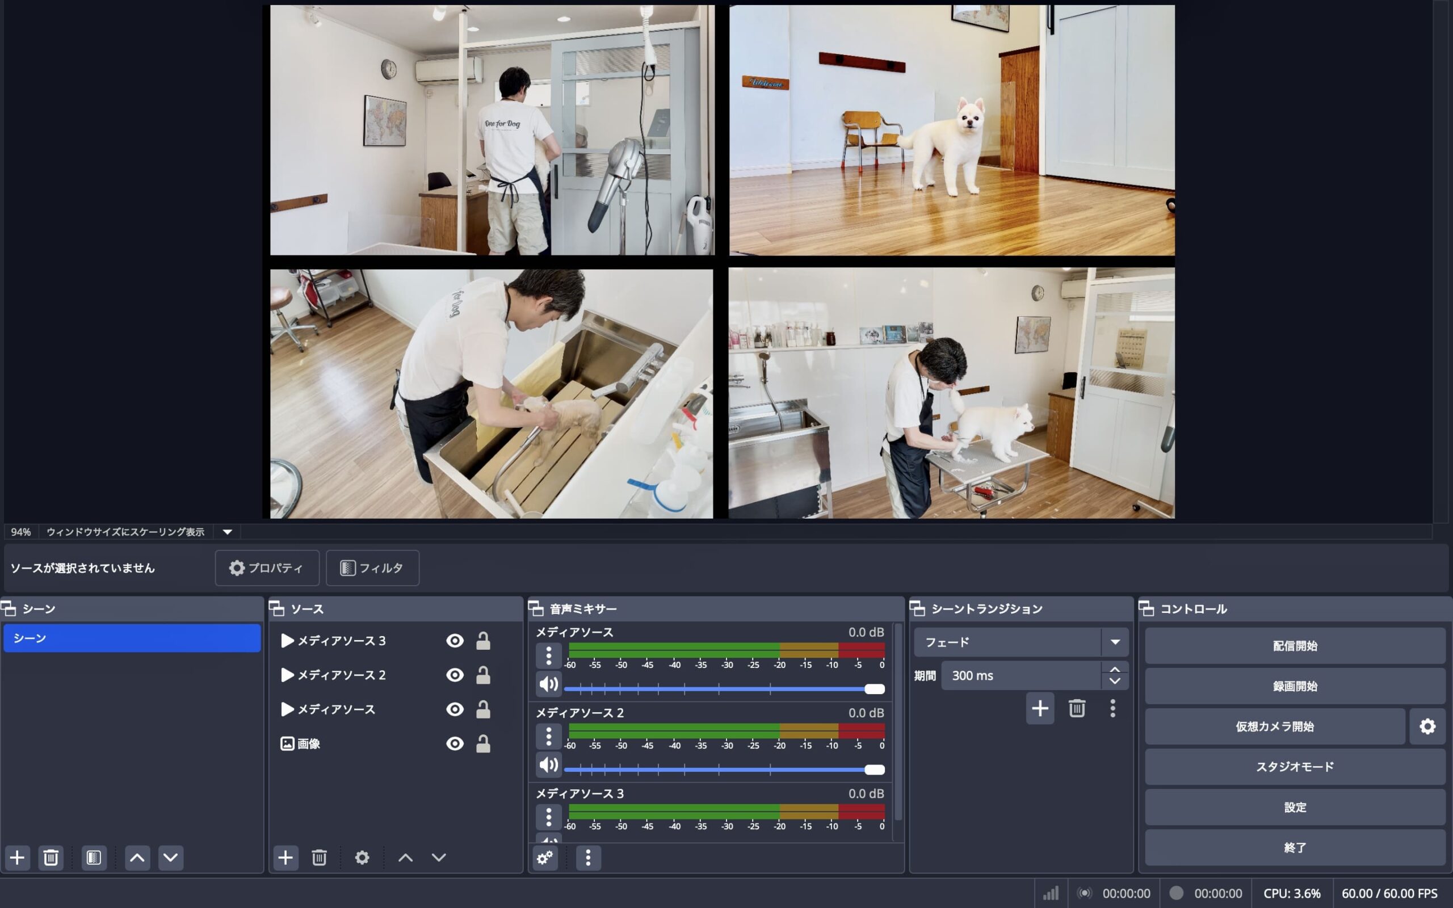
Task: Open the フェード transition dropdown
Action: [1114, 642]
